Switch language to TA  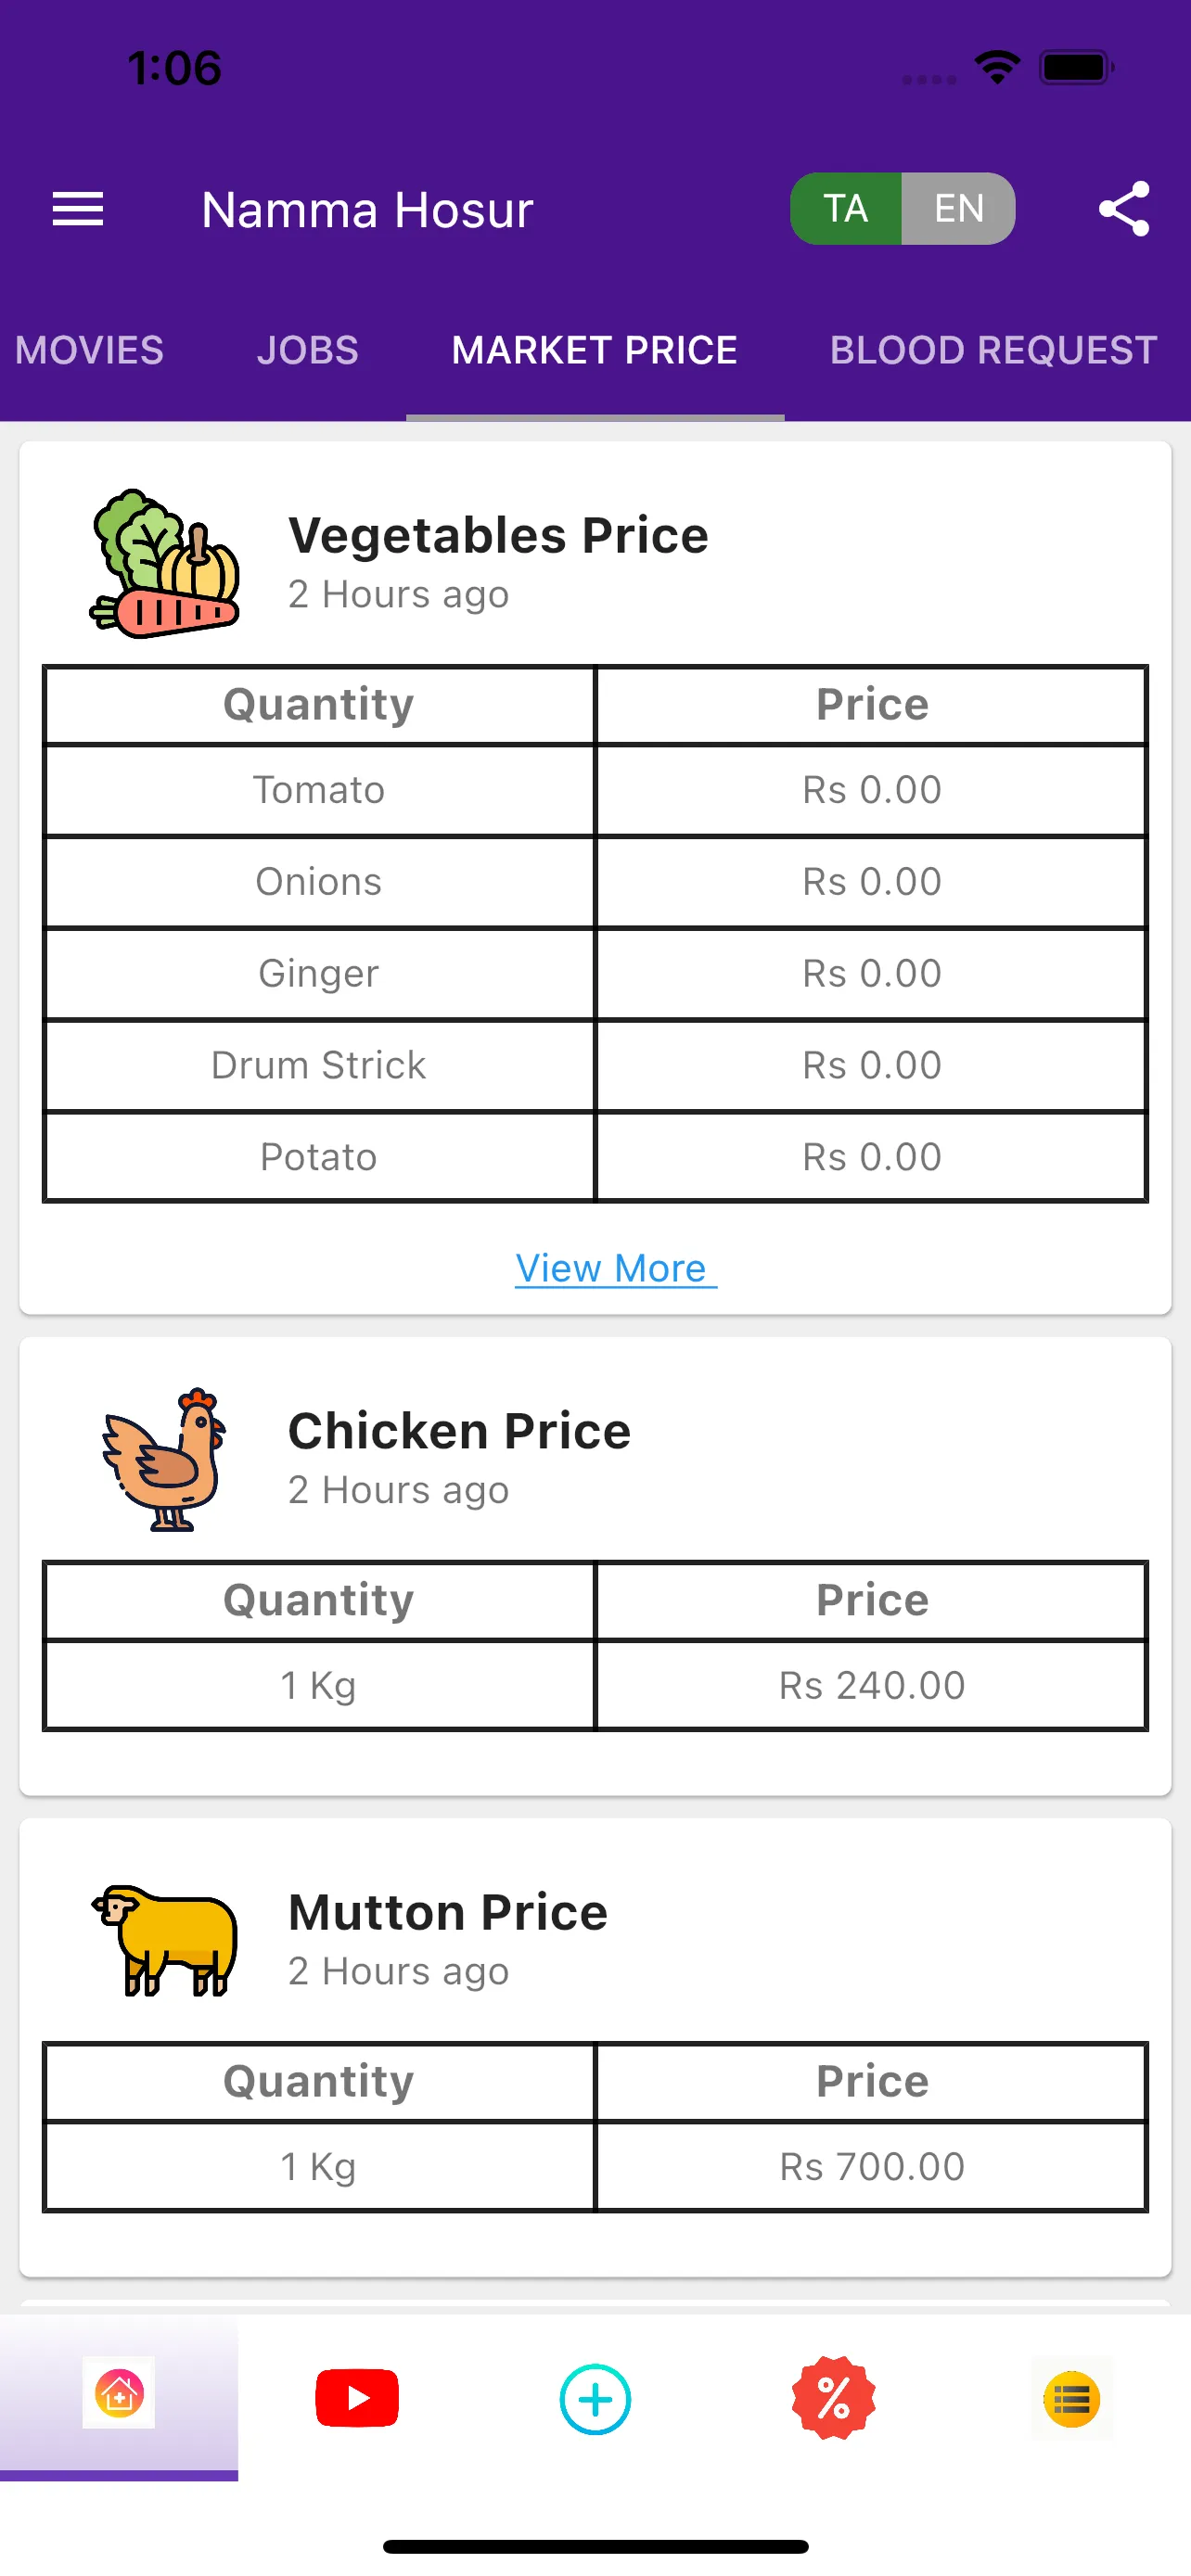click(846, 209)
